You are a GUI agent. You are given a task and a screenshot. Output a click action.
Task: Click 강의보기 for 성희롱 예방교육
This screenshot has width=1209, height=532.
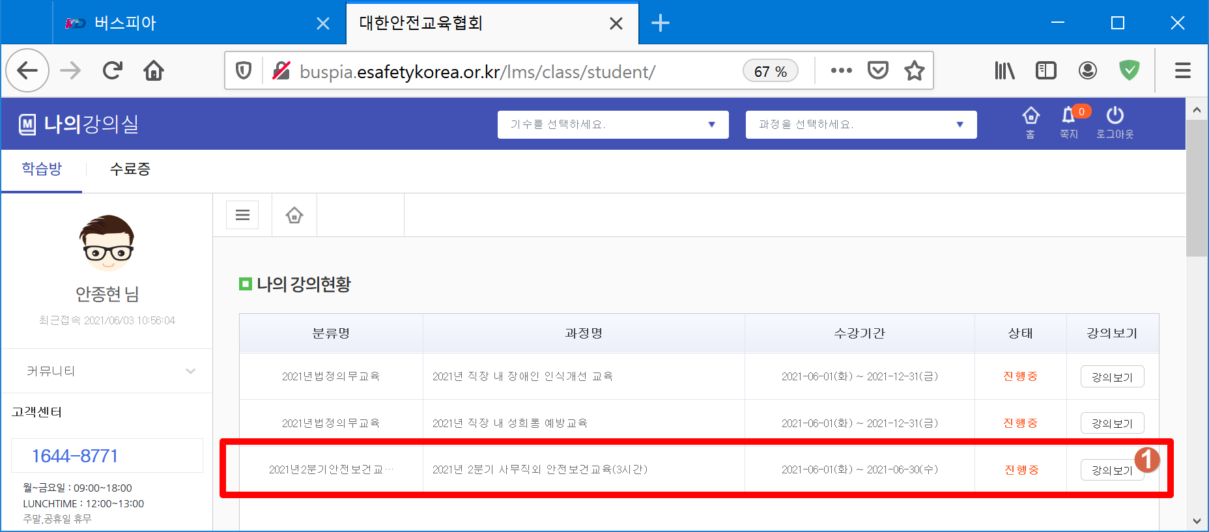(1112, 423)
